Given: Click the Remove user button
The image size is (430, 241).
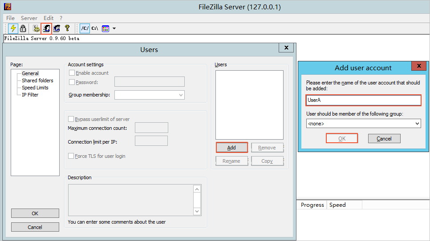Looking at the screenshot, I should 267,148.
